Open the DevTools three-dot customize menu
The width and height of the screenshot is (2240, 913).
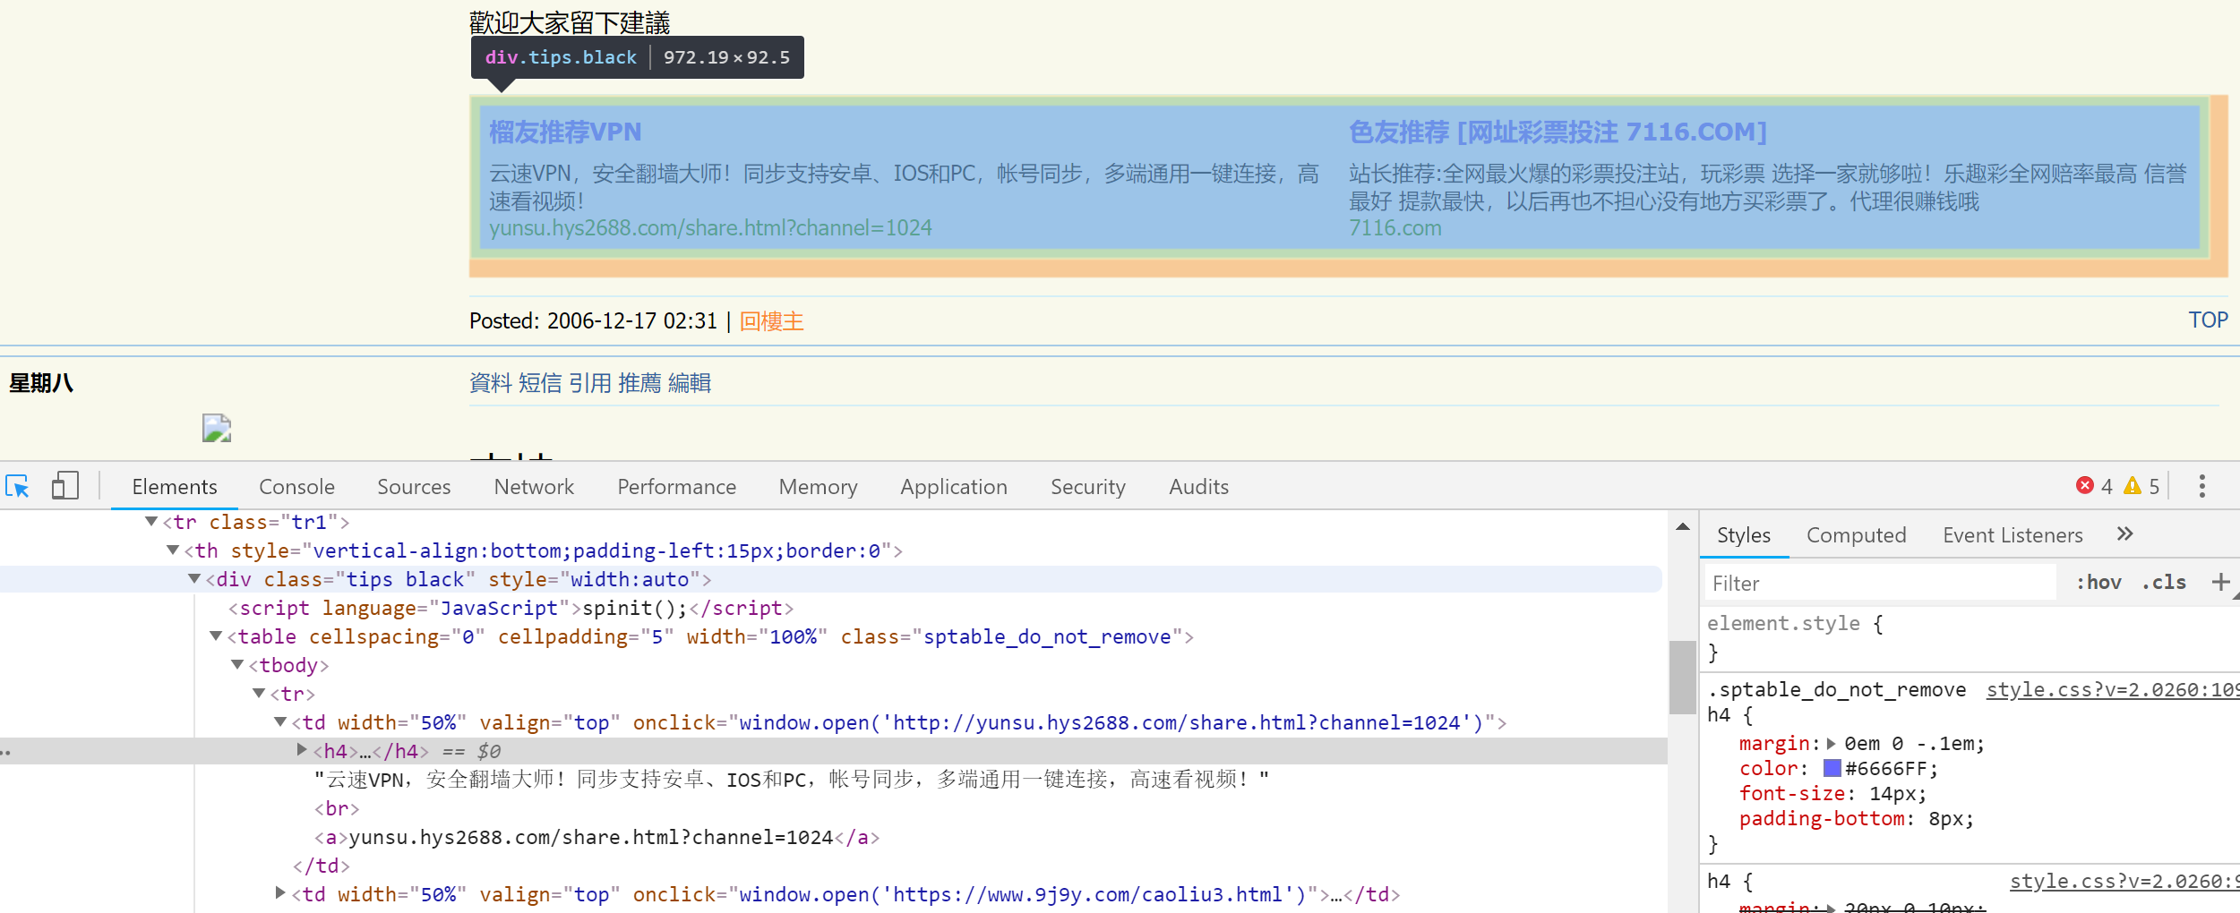pyautogui.click(x=2204, y=486)
